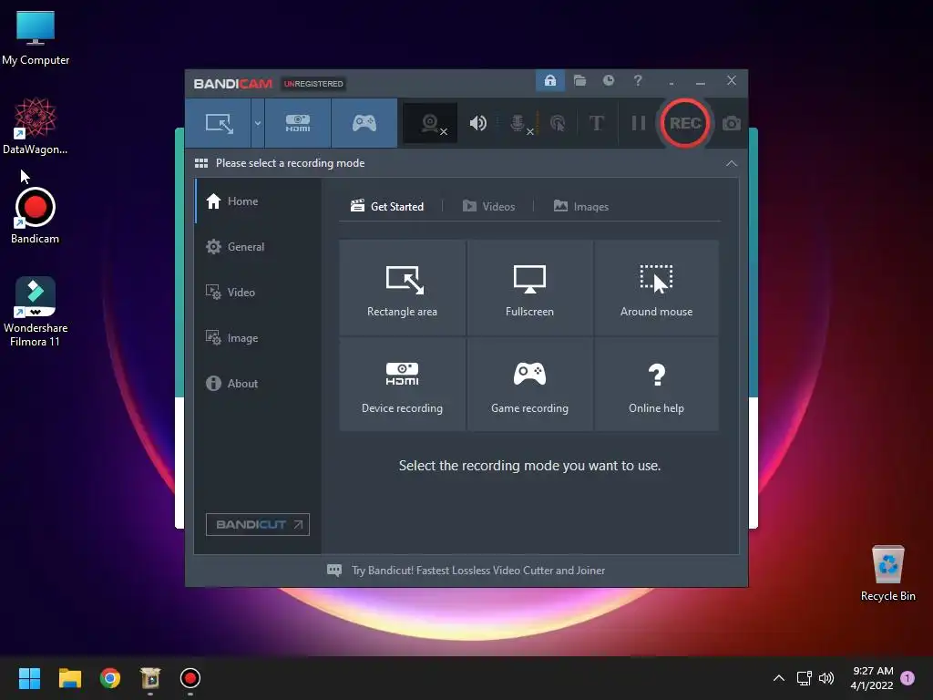This screenshot has width=933, height=700.
Task: Switch to the Videos tab
Action: 488,206
